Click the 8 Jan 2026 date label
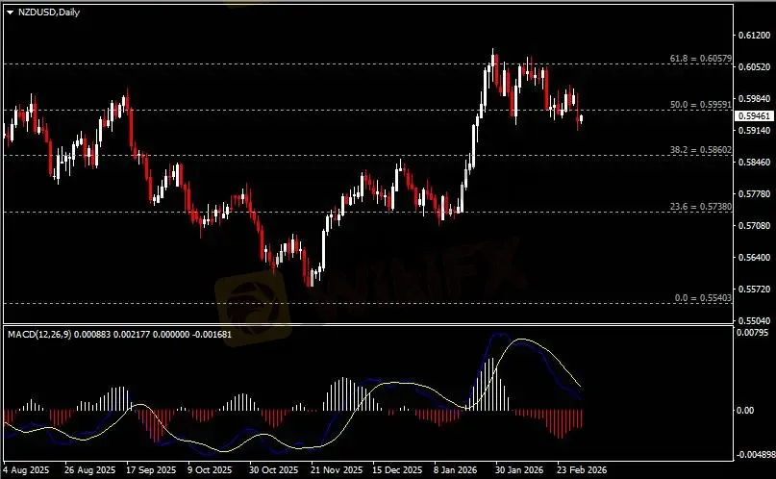The width and height of the screenshot is (776, 479). click(x=456, y=470)
